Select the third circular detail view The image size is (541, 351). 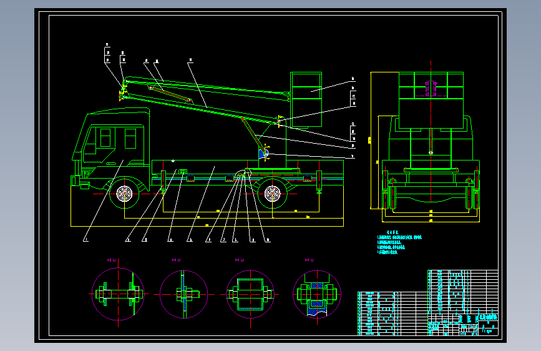coord(250,294)
